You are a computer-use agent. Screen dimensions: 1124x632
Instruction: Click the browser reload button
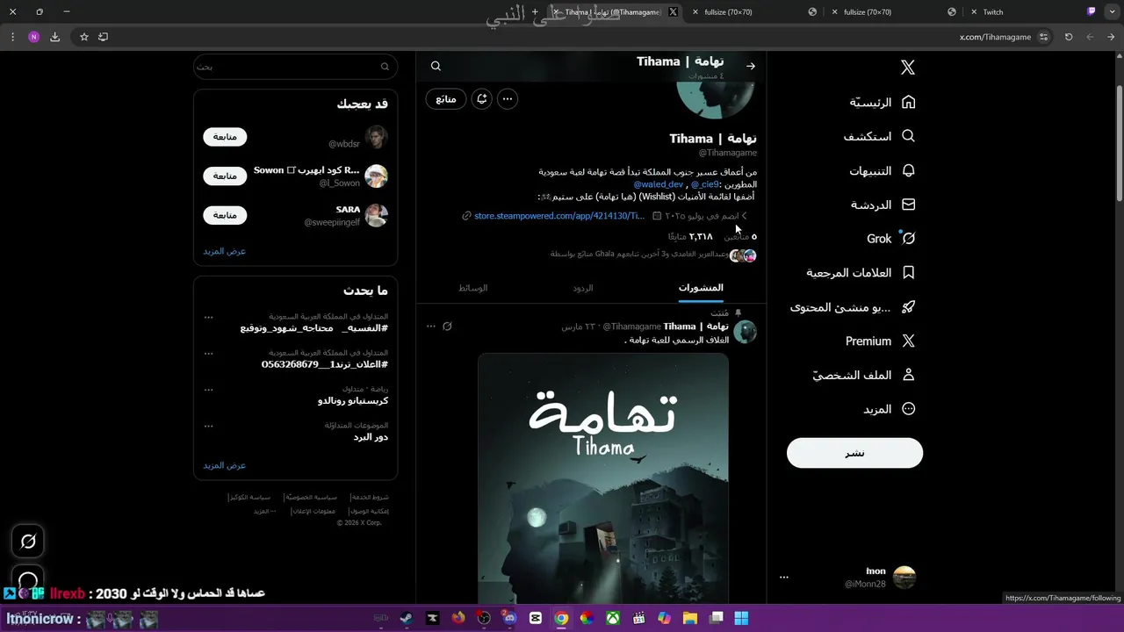click(x=1069, y=37)
